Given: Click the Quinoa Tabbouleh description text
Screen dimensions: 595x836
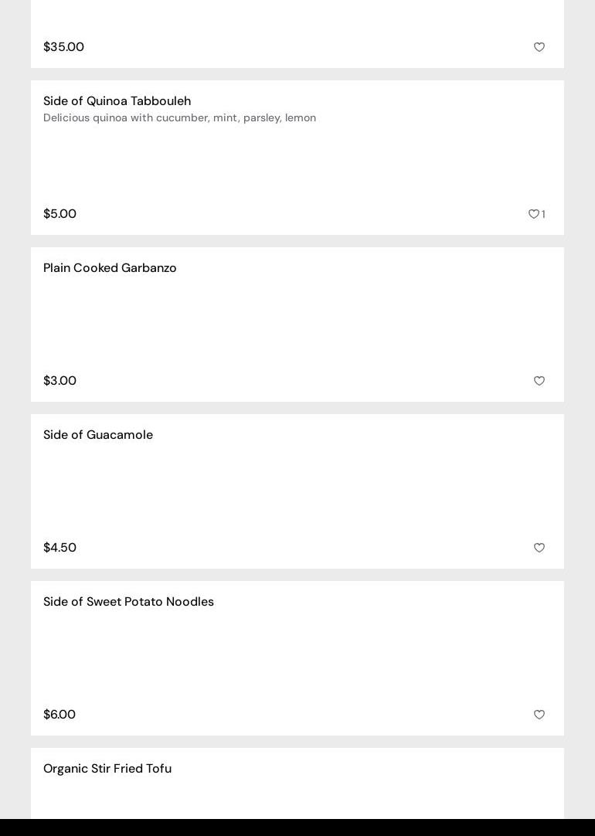Looking at the screenshot, I should (179, 118).
